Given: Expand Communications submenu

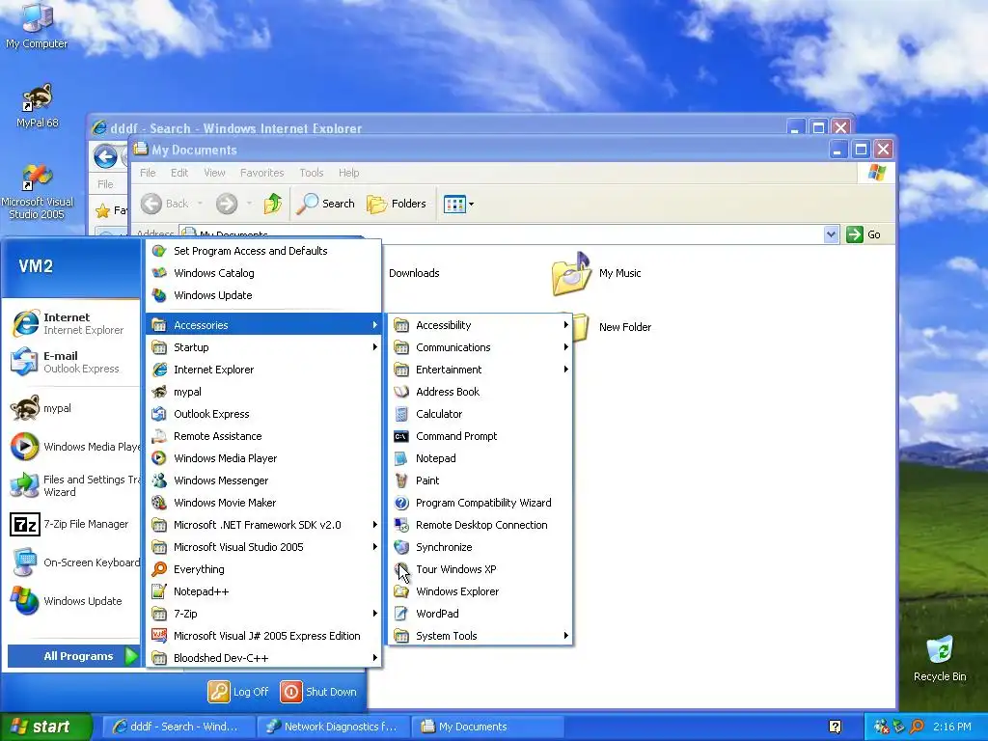Looking at the screenshot, I should pyautogui.click(x=480, y=347).
